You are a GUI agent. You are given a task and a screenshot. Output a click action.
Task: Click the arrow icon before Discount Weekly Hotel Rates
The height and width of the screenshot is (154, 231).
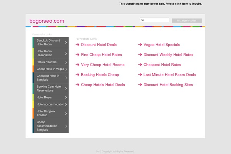(140, 55)
